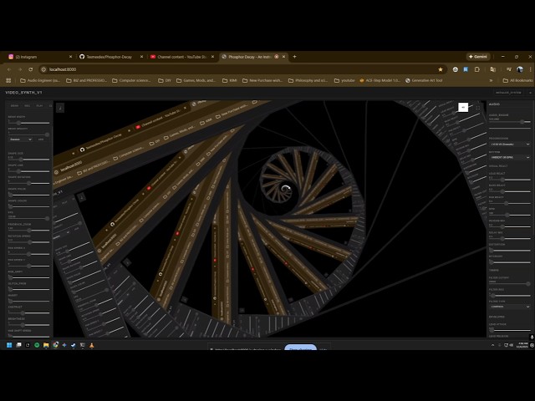The height and width of the screenshot is (401, 535).
Task: Select the DRAW tab in left panel
Action: [x=15, y=106]
